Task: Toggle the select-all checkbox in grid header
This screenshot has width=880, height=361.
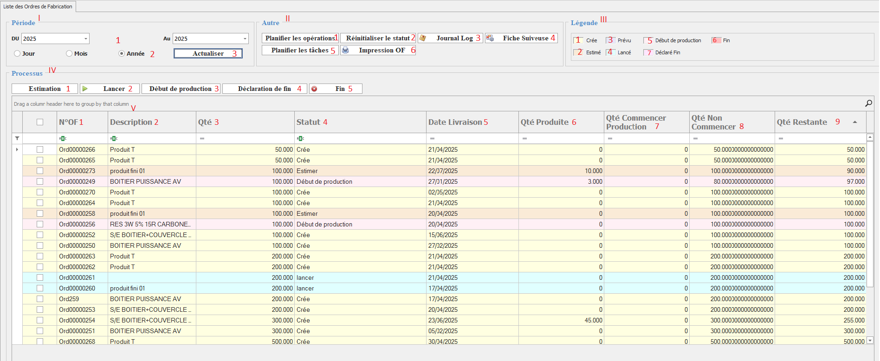Action: 40,122
